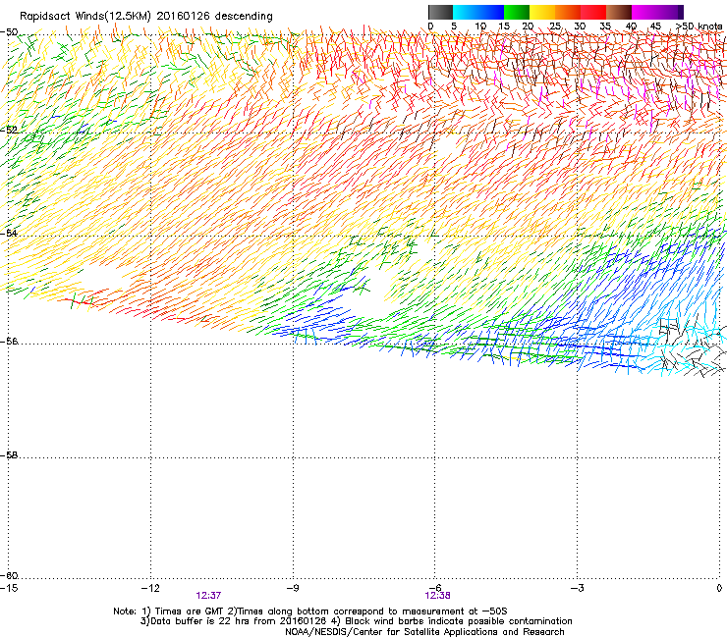
Task: Click the -58 latitude axis label
Action: 9,455
